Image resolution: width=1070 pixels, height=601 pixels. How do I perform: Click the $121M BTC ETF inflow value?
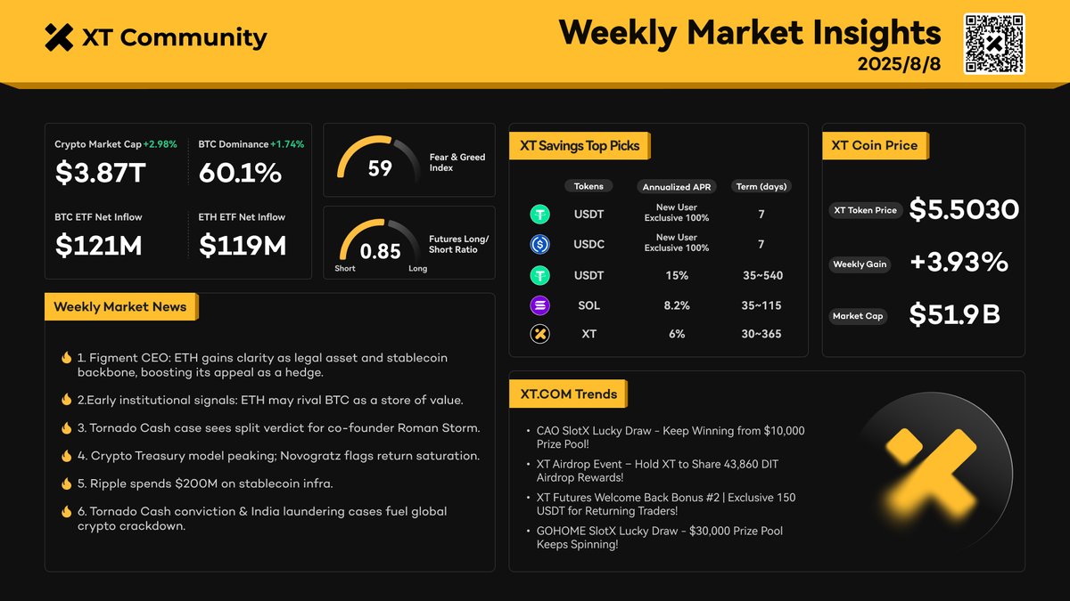click(99, 246)
